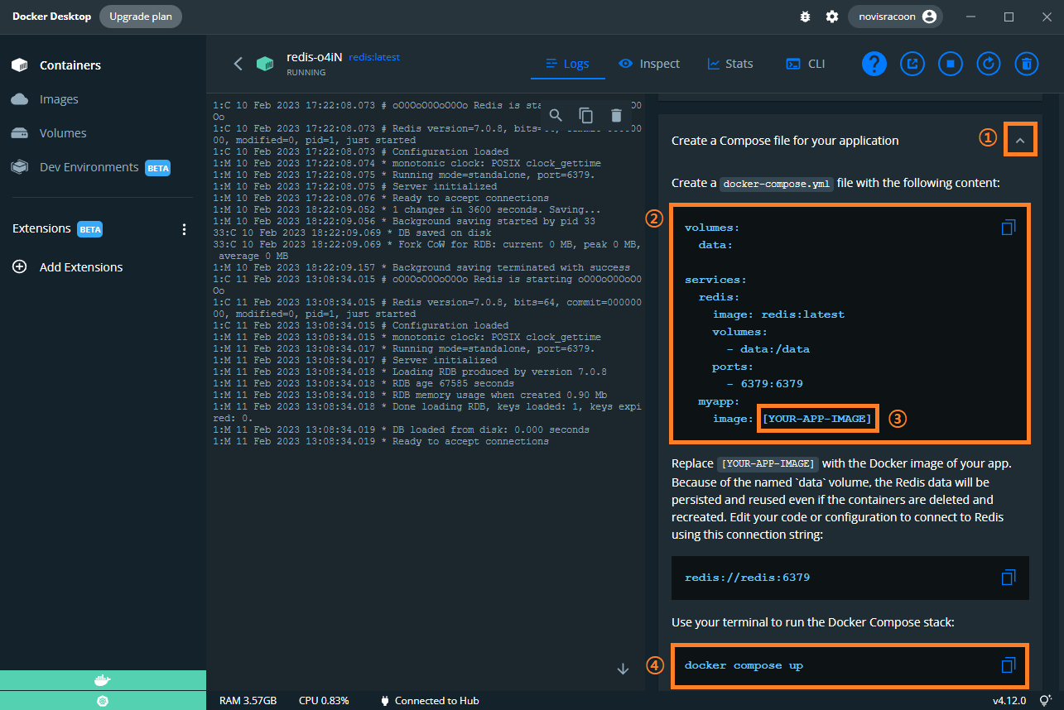Click the redis-o4iN container name
This screenshot has width=1064, height=710.
pyautogui.click(x=315, y=56)
